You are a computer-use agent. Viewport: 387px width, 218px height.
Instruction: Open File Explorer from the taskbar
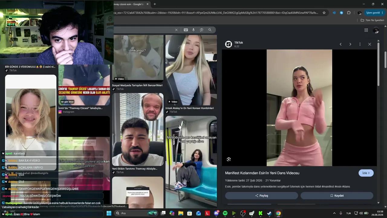181,213
